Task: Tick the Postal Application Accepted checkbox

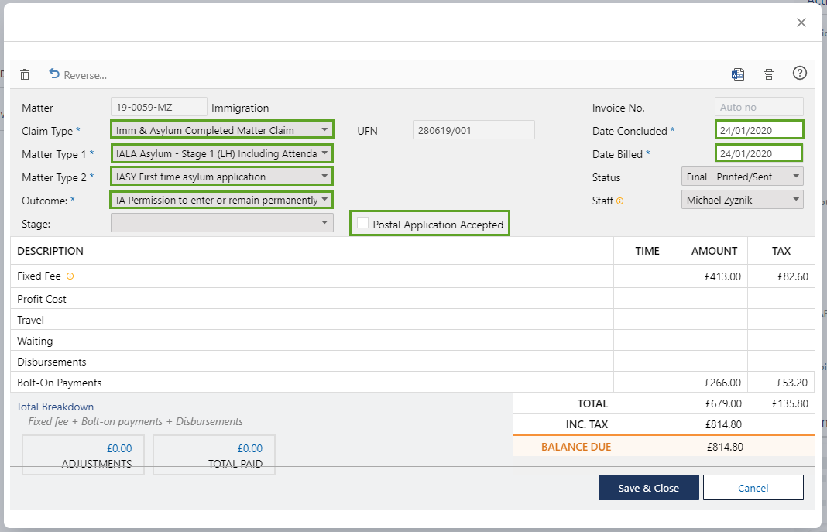Action: [363, 223]
